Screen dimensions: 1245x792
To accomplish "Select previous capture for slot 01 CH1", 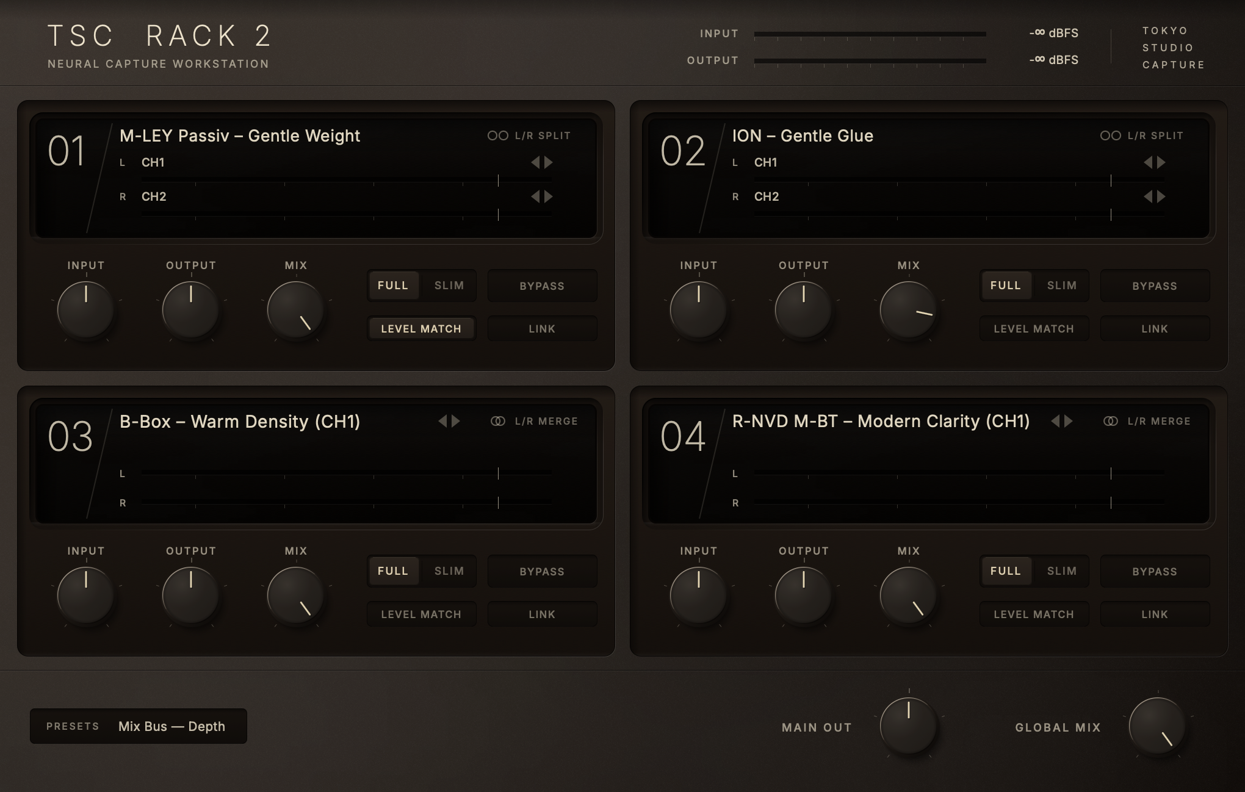I will click(x=535, y=162).
